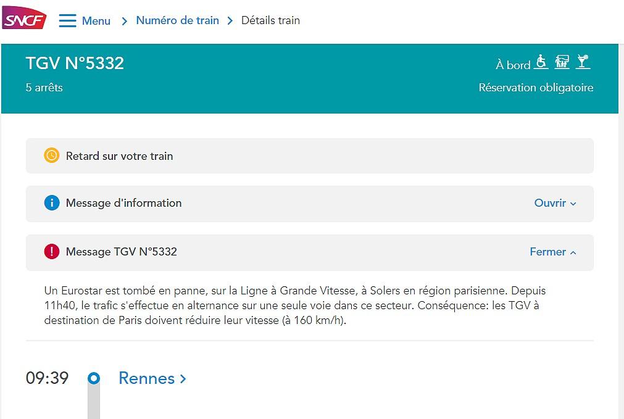Click the chevron next to Rennes
The width and height of the screenshot is (624, 419).
pyautogui.click(x=183, y=379)
